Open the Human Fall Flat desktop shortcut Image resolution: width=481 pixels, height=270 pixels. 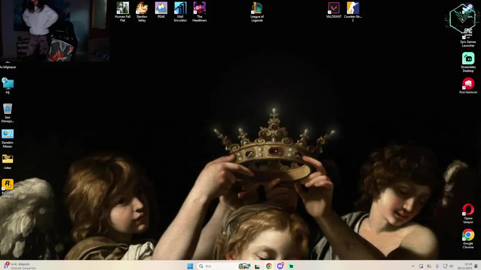(123, 12)
